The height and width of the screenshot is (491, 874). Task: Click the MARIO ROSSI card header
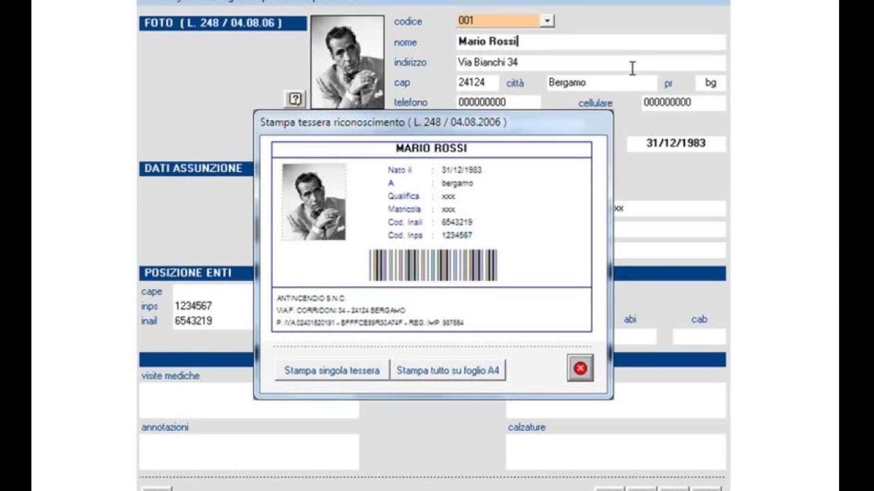click(x=432, y=149)
